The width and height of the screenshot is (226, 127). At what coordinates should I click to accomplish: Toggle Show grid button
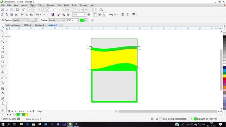pyautogui.click(x=100, y=14)
